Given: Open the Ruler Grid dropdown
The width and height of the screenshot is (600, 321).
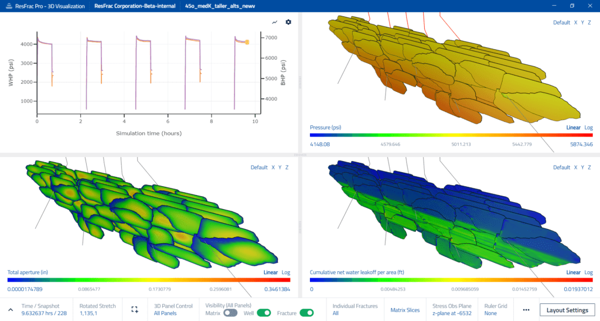Looking at the screenshot, I should point(495,309).
